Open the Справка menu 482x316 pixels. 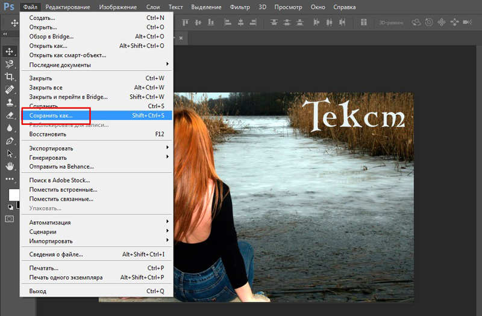tap(344, 7)
